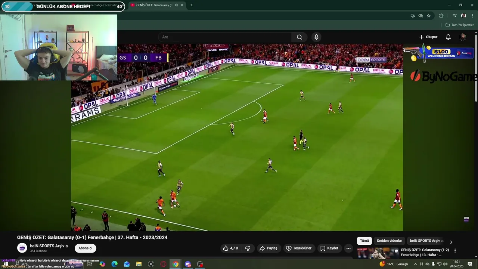Screen dimensions: 478x269
Task: Open more actions three-dot menu under video
Action: coord(348,248)
